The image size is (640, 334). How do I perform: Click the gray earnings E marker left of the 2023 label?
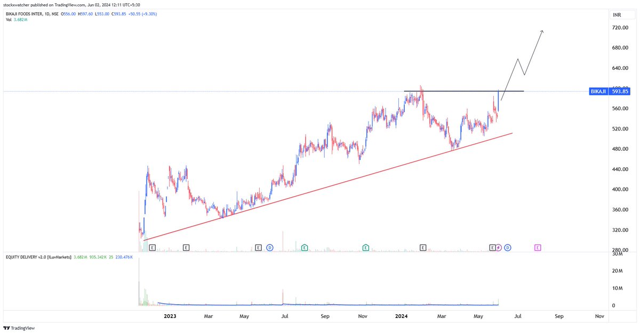pos(153,248)
